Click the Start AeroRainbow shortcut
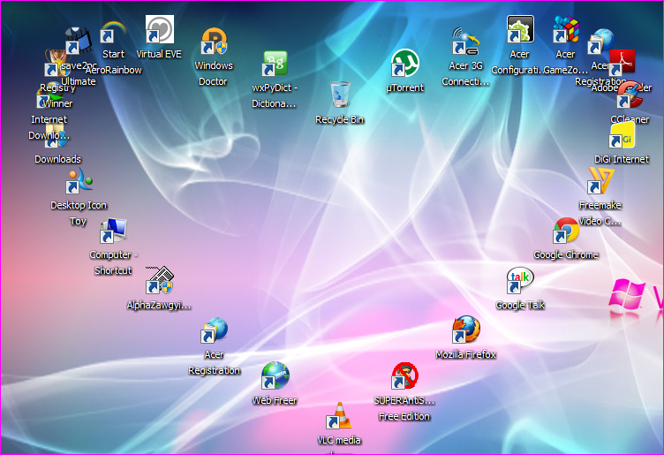 click(x=113, y=32)
